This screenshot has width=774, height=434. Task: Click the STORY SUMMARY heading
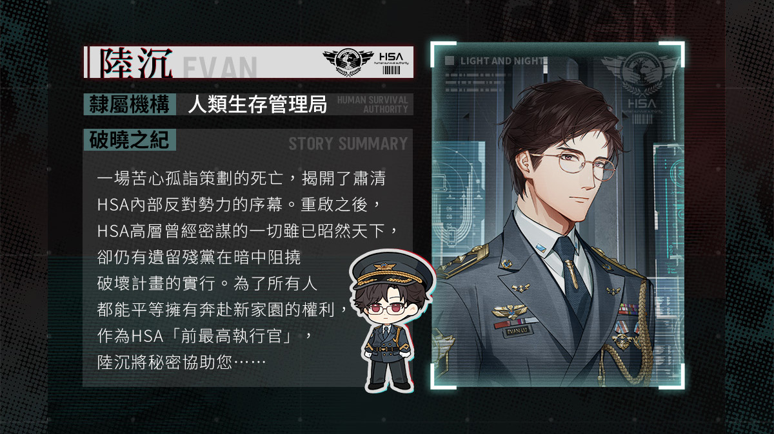[x=348, y=143]
